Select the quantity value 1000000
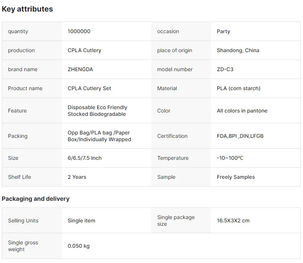The height and width of the screenshot is (263, 303). tap(79, 31)
